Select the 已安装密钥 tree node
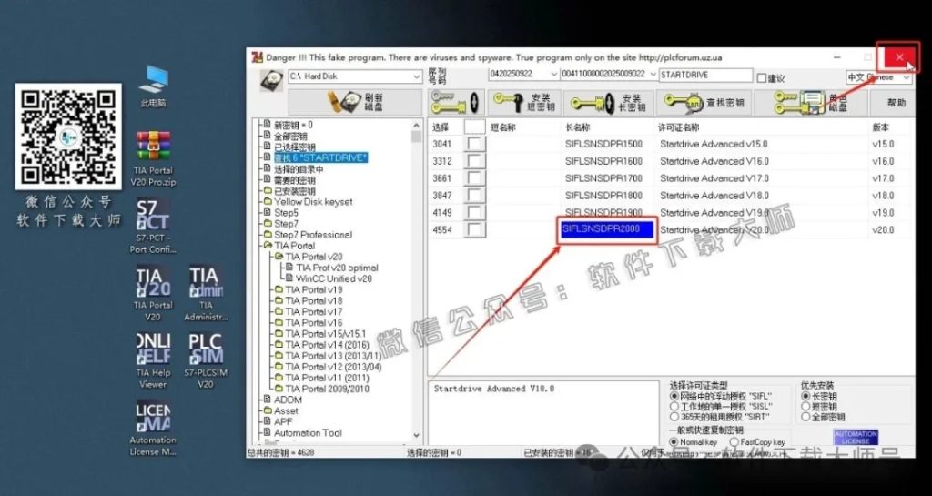Viewport: 932px width, 496px height. click(x=294, y=191)
